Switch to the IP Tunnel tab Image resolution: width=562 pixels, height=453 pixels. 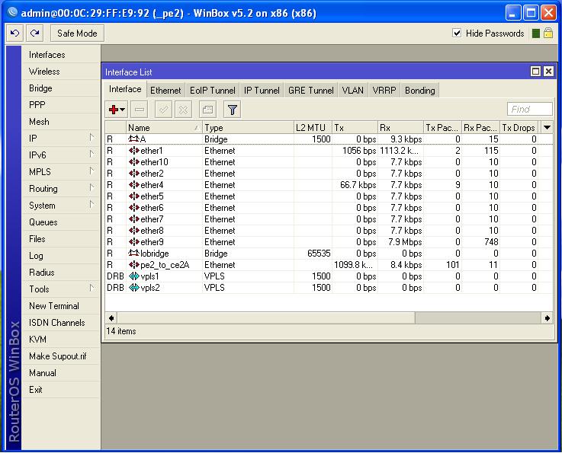pyautogui.click(x=262, y=91)
